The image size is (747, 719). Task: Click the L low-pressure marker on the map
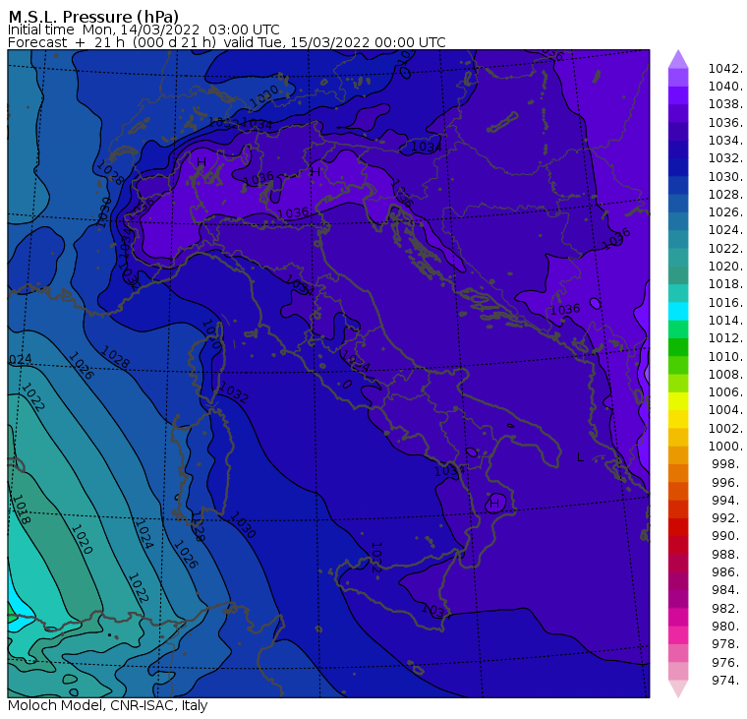point(580,457)
